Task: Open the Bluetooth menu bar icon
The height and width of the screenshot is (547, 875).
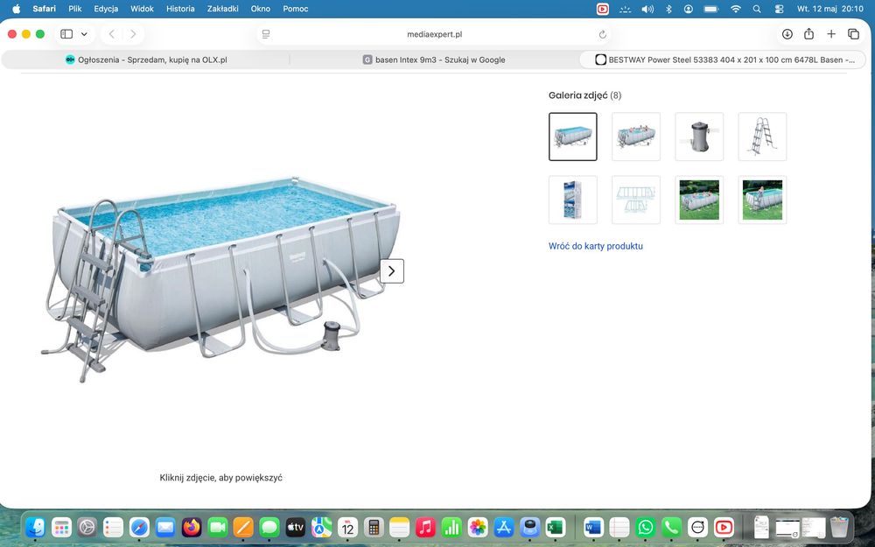Action: [x=668, y=9]
